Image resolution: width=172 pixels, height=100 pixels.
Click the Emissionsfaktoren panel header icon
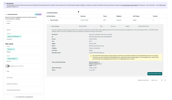click(6, 14)
